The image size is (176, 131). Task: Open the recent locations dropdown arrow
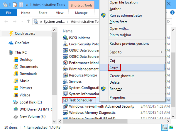[22, 21]
